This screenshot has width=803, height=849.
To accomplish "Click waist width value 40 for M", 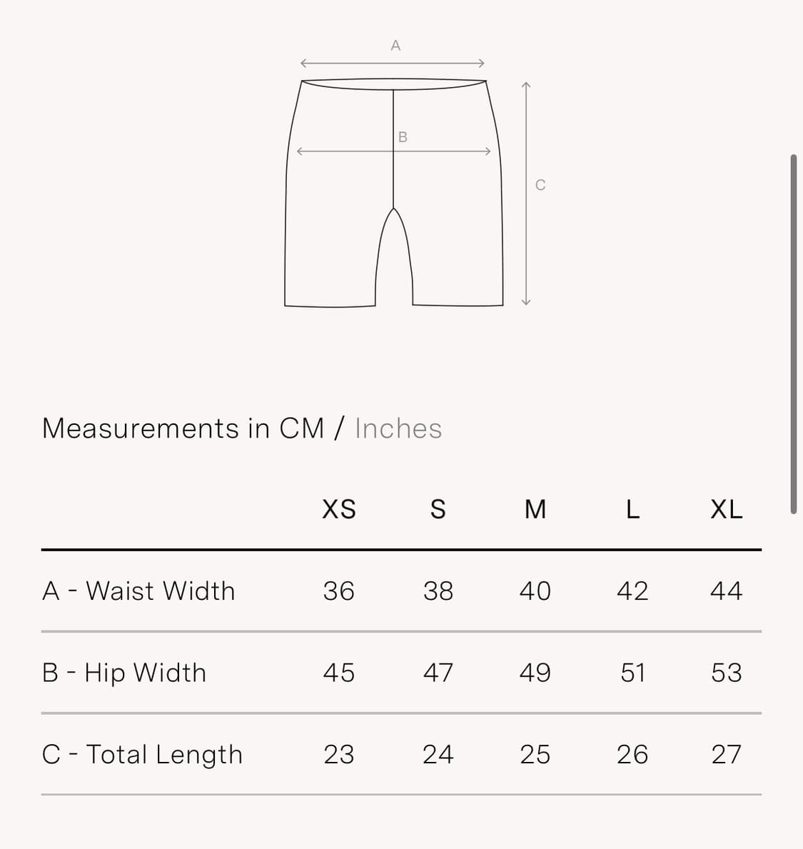I will [x=535, y=591].
